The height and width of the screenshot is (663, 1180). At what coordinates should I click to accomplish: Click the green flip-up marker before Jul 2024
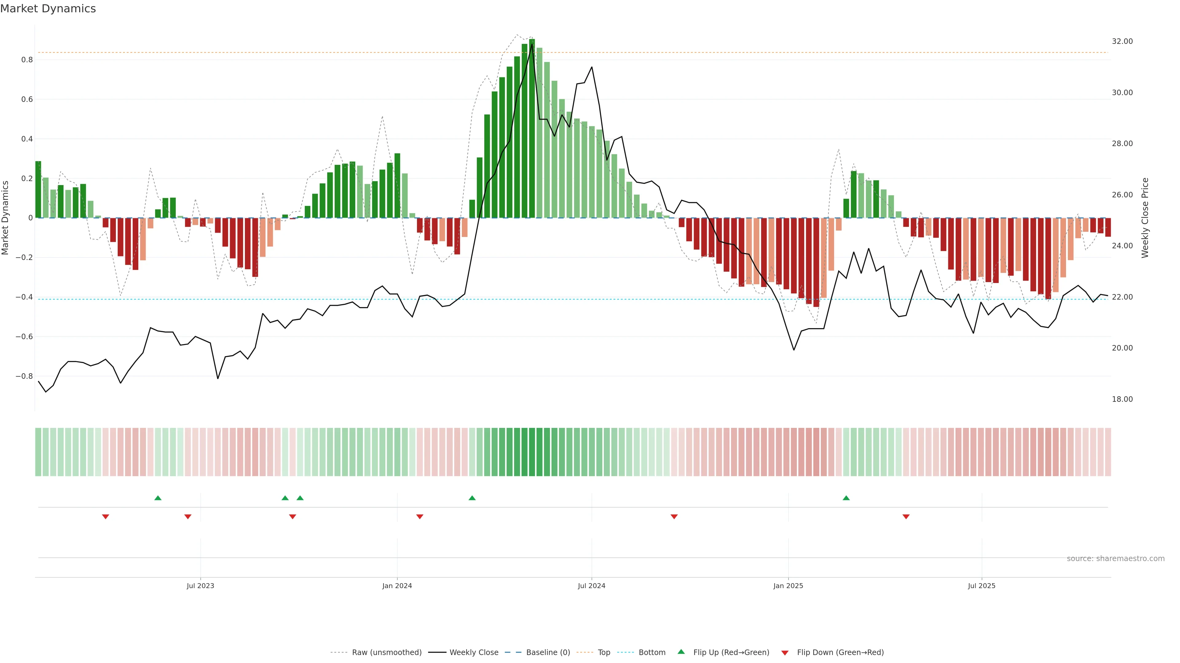pos(472,498)
